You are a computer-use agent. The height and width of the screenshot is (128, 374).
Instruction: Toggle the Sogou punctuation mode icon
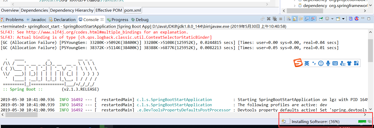pos(314,63)
